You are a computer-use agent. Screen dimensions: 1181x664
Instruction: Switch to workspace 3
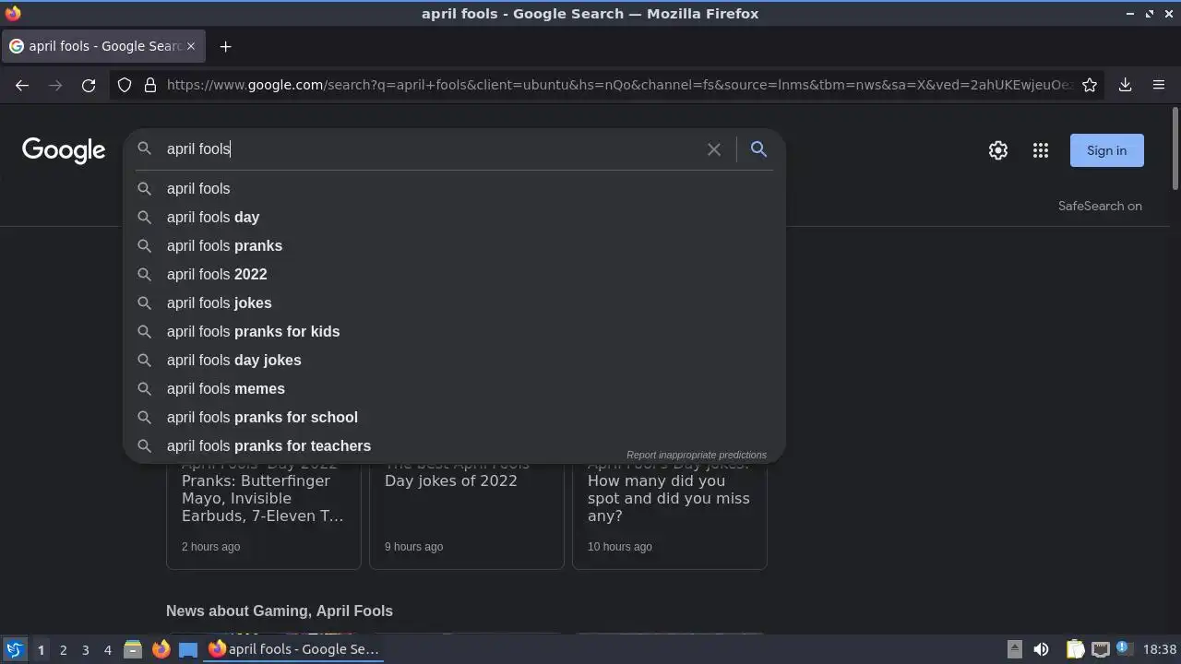click(x=85, y=650)
